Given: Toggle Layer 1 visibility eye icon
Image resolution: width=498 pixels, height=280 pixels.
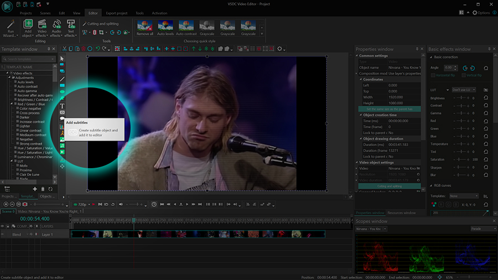Looking at the screenshot, I should (3, 234).
